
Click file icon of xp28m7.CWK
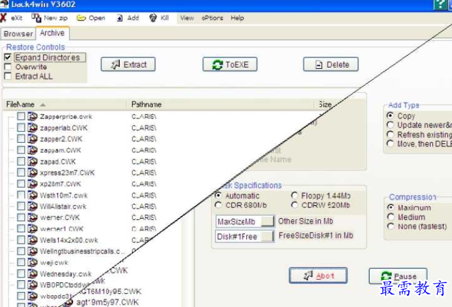pyautogui.click(x=33, y=184)
